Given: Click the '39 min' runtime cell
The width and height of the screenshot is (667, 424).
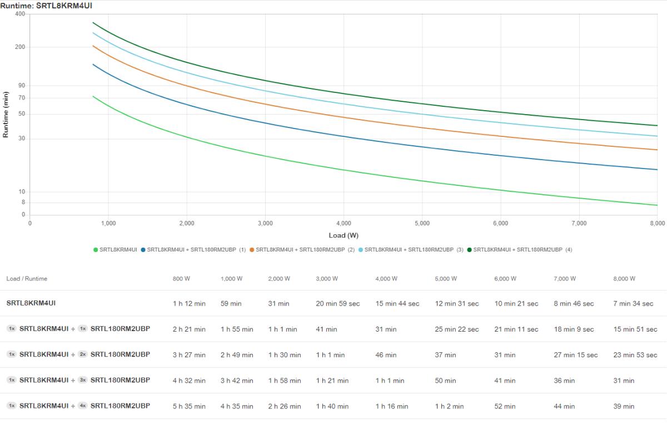Looking at the screenshot, I should click(624, 406).
